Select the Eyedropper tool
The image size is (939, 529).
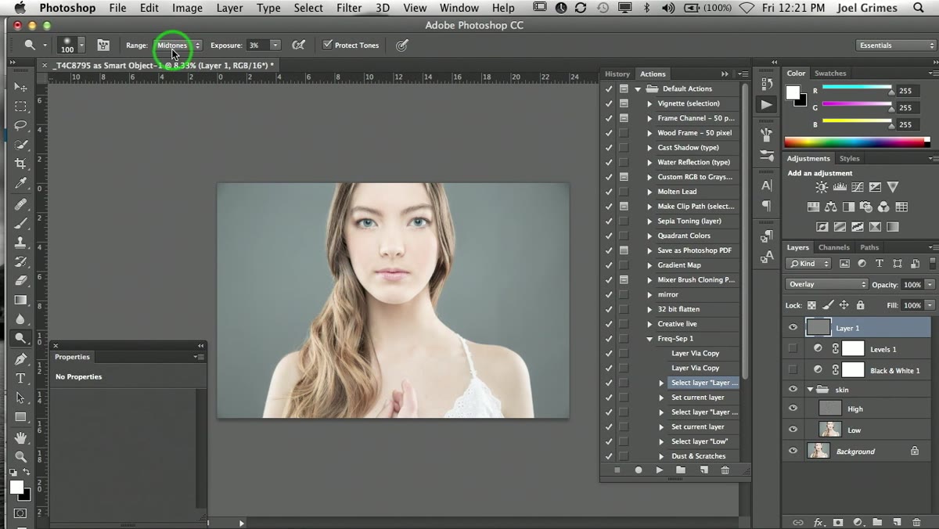(20, 184)
